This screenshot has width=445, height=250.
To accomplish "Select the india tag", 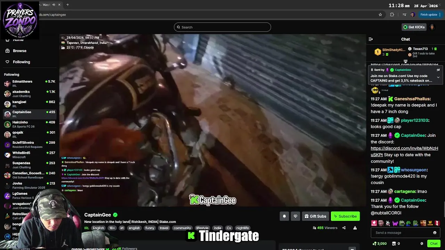I will click(x=217, y=228).
